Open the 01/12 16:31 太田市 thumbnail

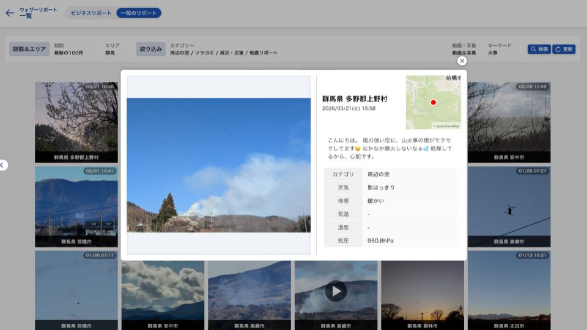click(509, 290)
